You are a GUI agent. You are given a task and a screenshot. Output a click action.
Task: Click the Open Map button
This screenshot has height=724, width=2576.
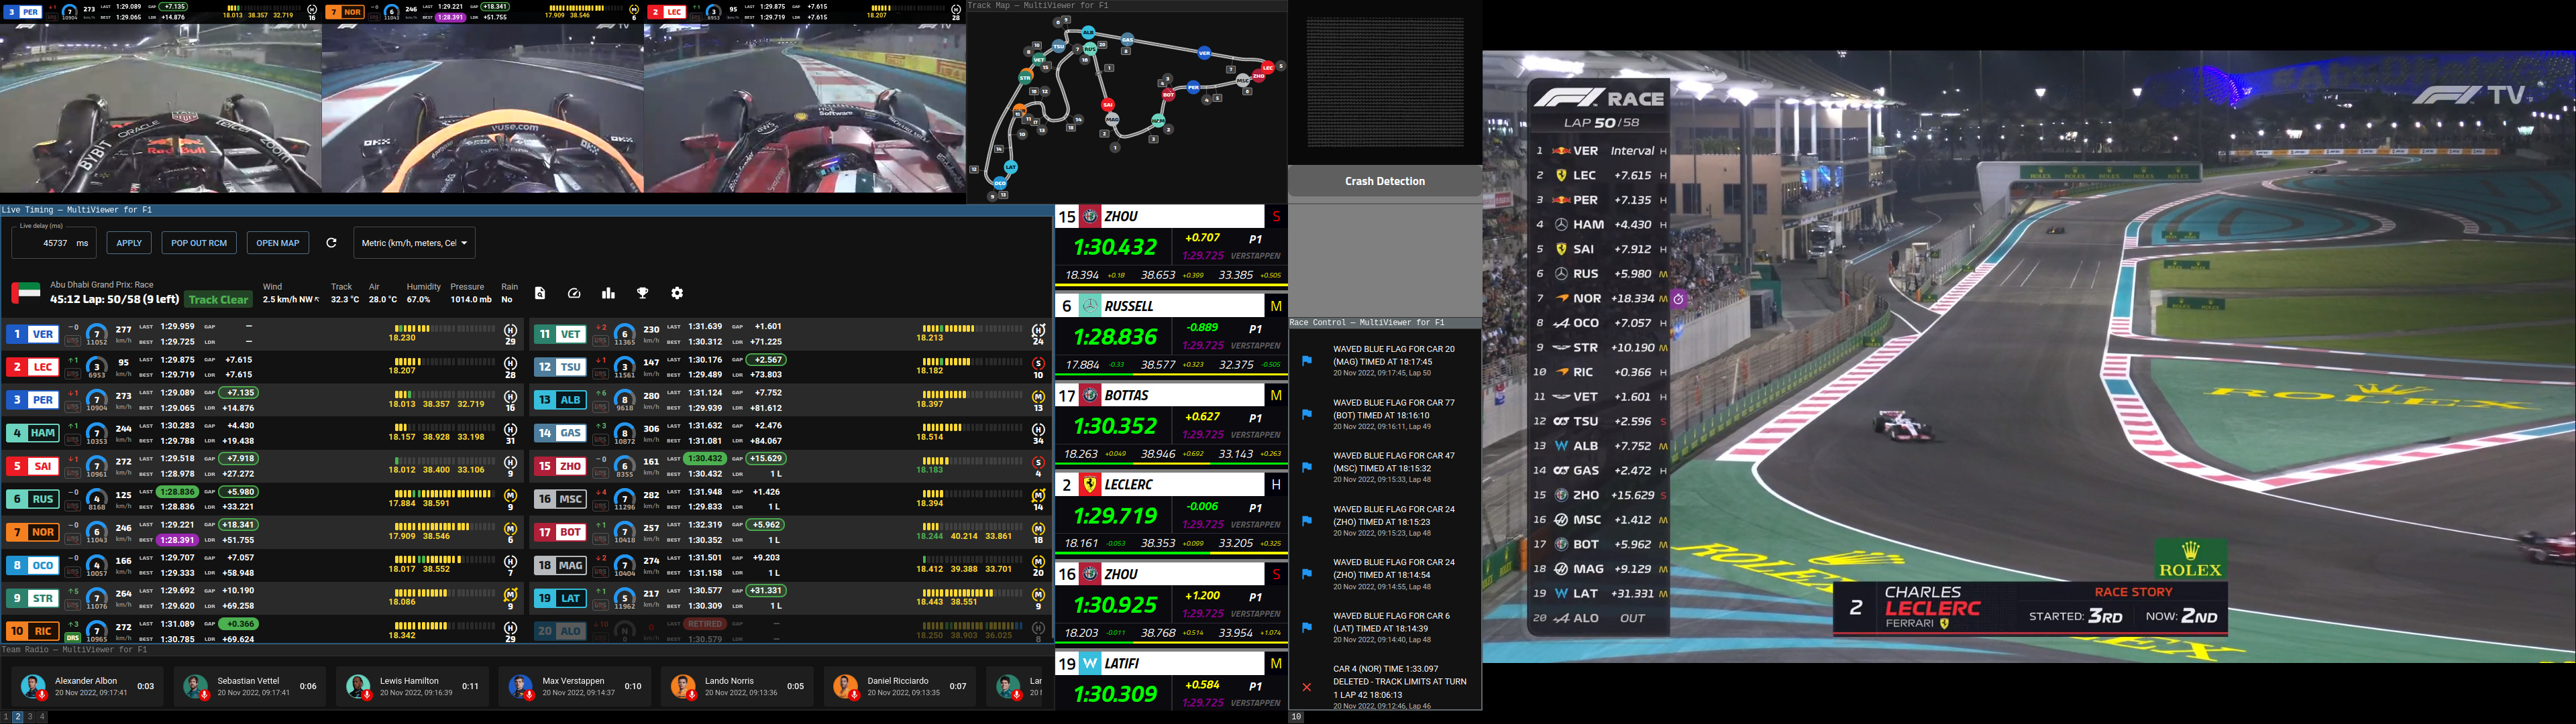pyautogui.click(x=277, y=243)
